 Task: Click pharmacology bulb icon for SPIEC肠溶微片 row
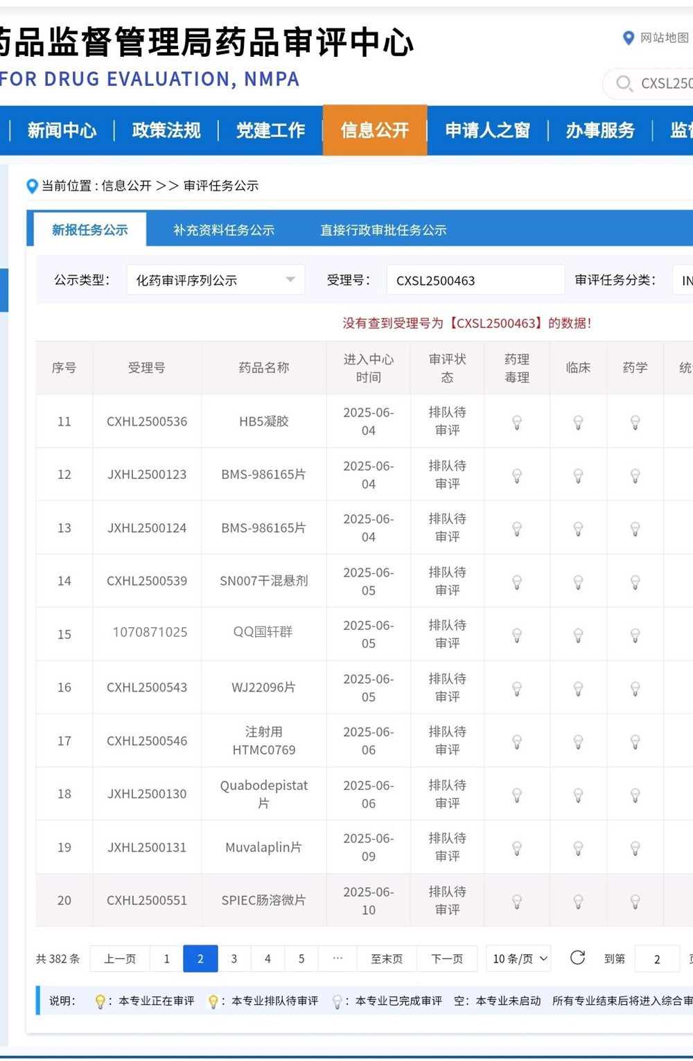point(517,902)
